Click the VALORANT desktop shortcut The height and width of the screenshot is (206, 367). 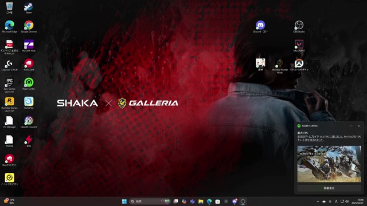click(x=299, y=46)
